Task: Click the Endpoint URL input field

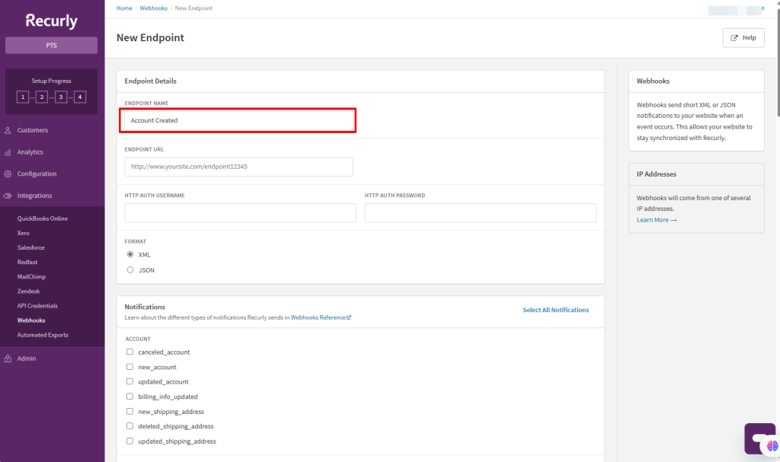Action: (238, 167)
